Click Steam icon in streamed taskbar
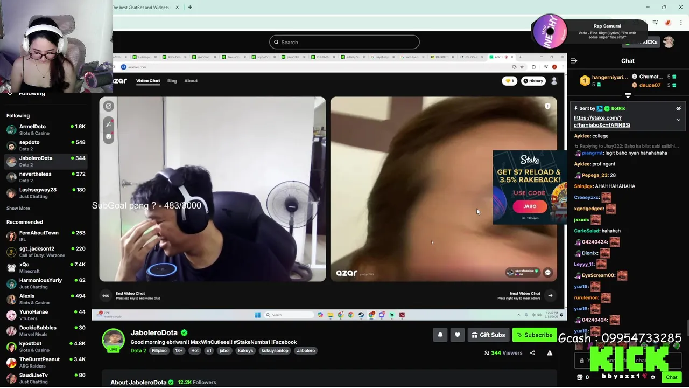Image resolution: width=689 pixels, height=388 pixels. point(361,315)
